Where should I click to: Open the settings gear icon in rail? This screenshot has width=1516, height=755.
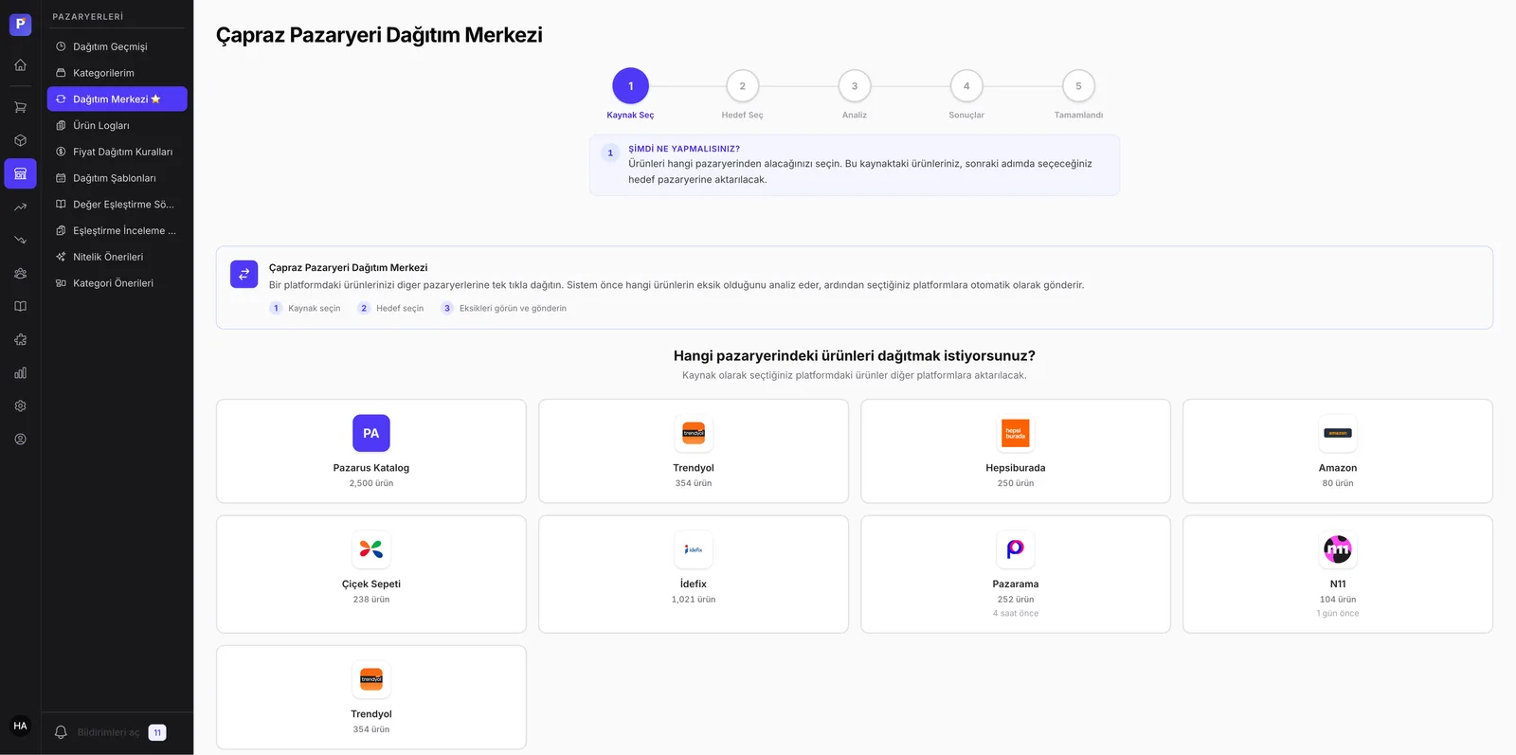pyautogui.click(x=20, y=405)
